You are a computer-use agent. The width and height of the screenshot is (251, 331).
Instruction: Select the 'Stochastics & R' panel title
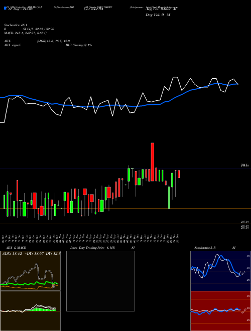tap(205, 248)
